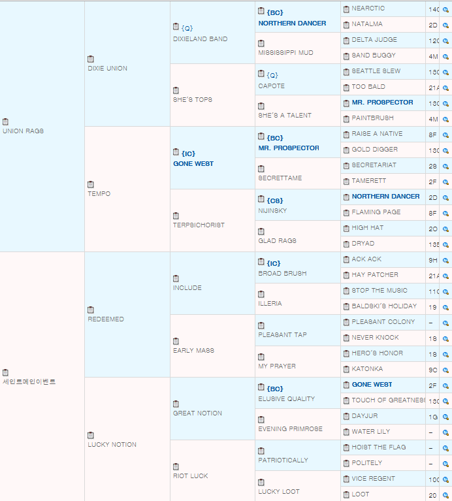
Task: Open bold NORTHERN DANCER link above FLAMING PAGE
Action: coord(385,196)
